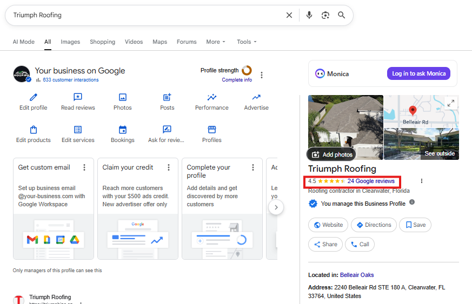Open the Advertise trend icon
This screenshot has width=472, height=304.
[256, 98]
